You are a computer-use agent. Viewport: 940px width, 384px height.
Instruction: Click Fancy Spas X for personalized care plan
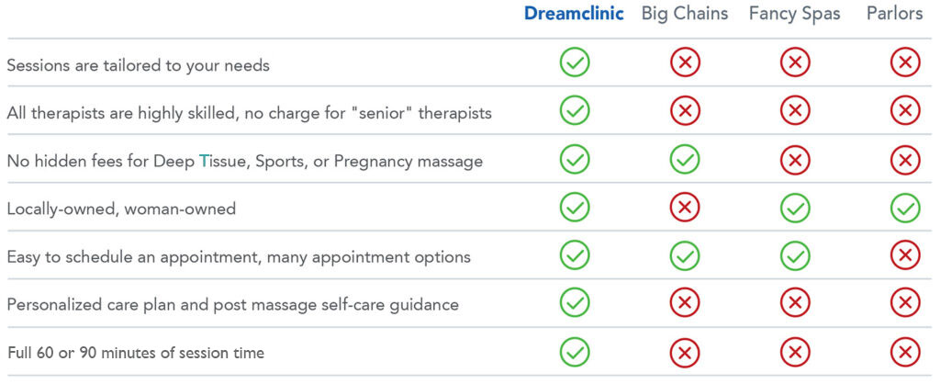[x=795, y=303]
